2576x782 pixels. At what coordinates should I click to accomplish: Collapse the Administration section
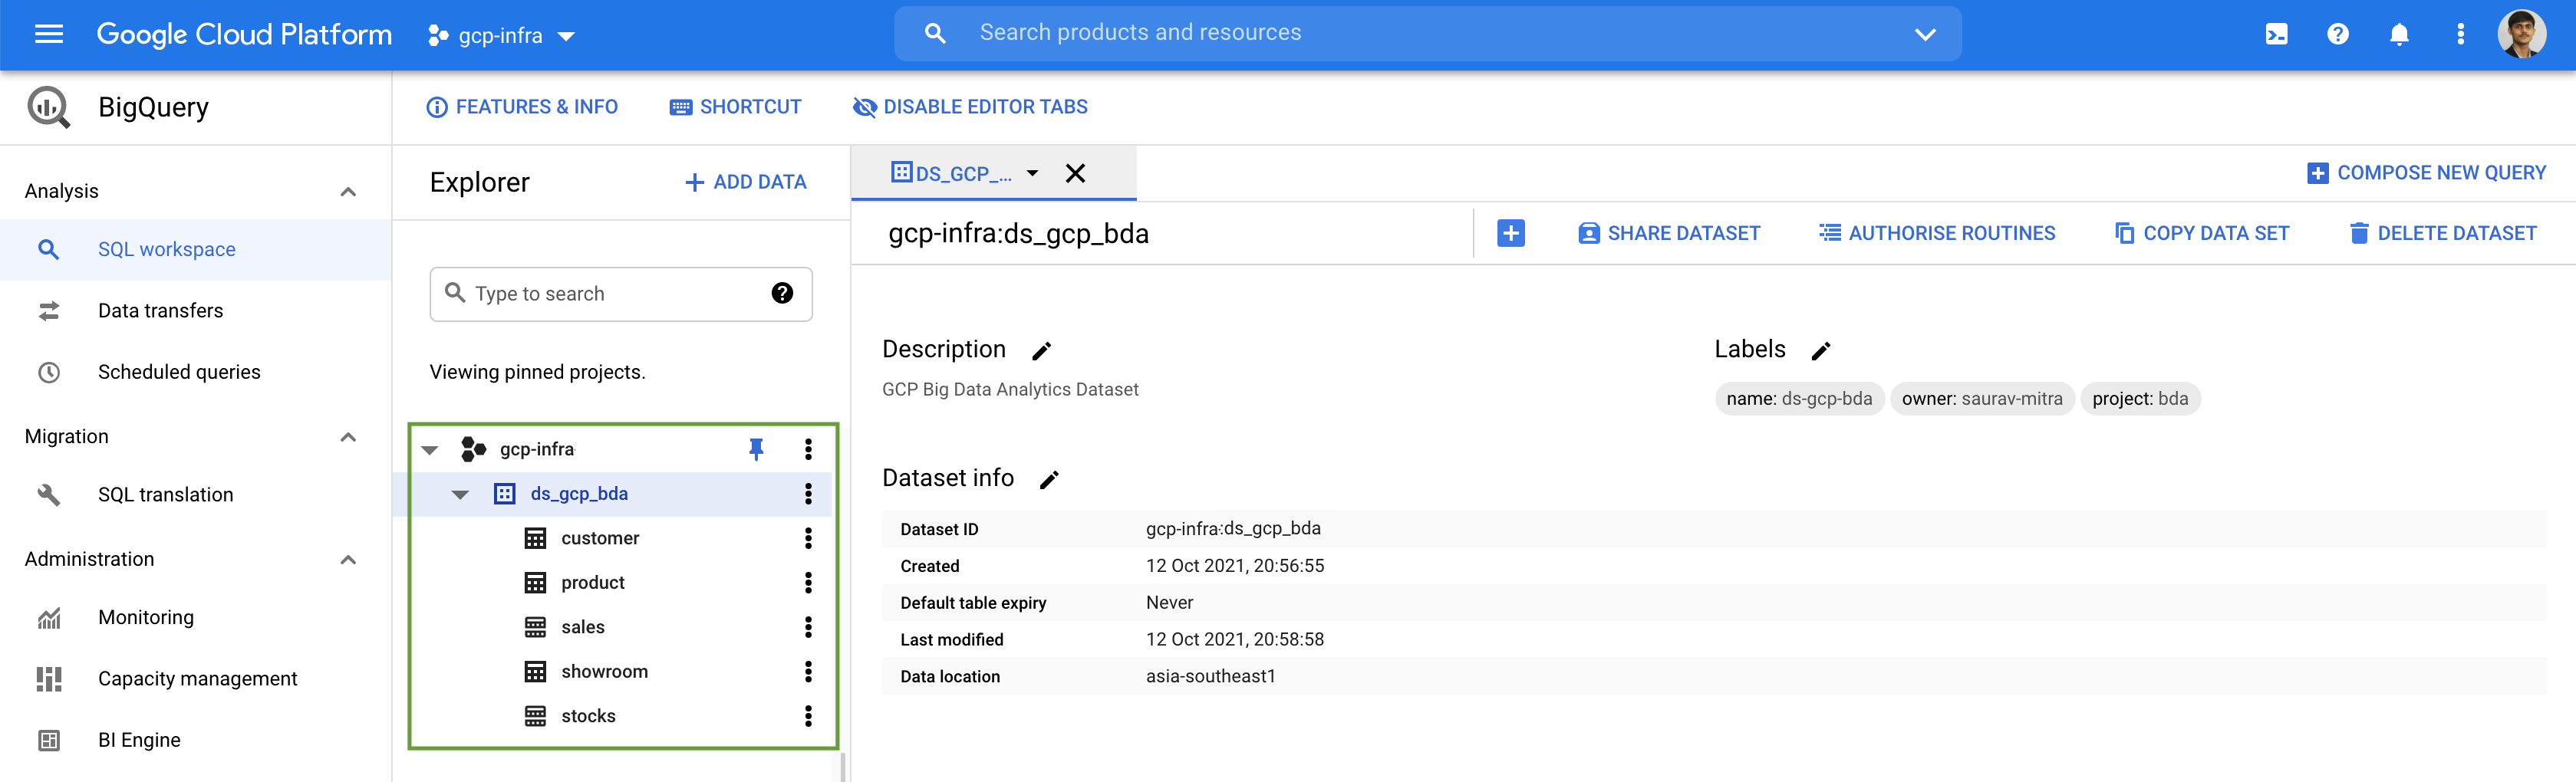click(x=348, y=560)
